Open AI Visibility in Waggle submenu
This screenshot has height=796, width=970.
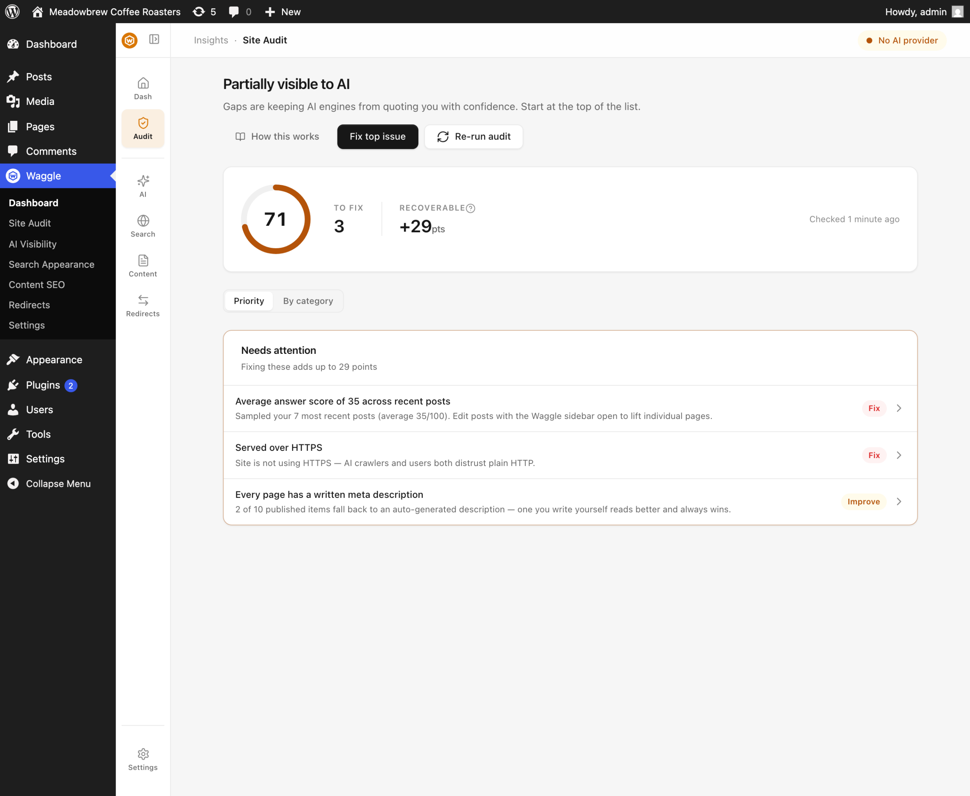pyautogui.click(x=33, y=244)
